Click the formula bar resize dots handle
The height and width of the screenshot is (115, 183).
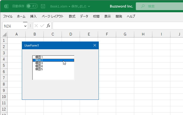[30, 26]
